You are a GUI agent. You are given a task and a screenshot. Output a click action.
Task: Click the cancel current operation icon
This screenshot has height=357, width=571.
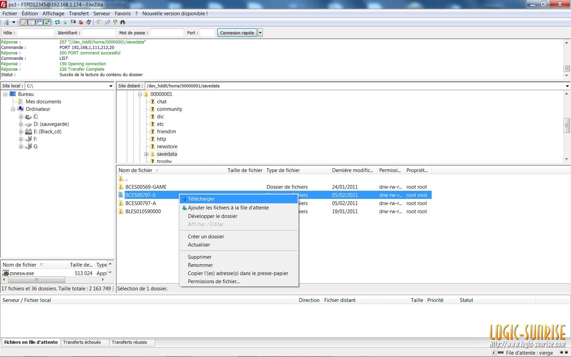coord(73,22)
